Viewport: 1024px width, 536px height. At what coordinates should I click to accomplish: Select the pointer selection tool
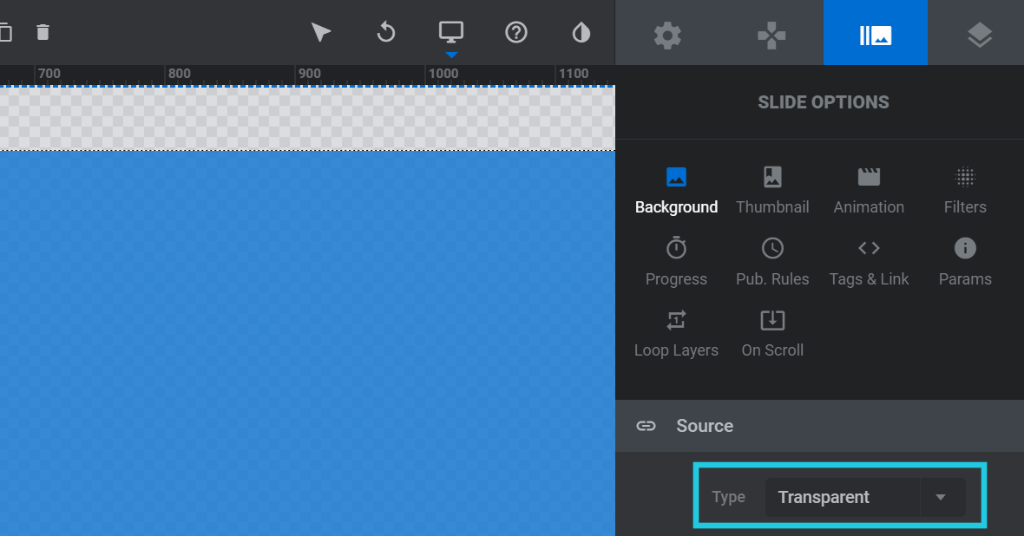click(x=320, y=32)
